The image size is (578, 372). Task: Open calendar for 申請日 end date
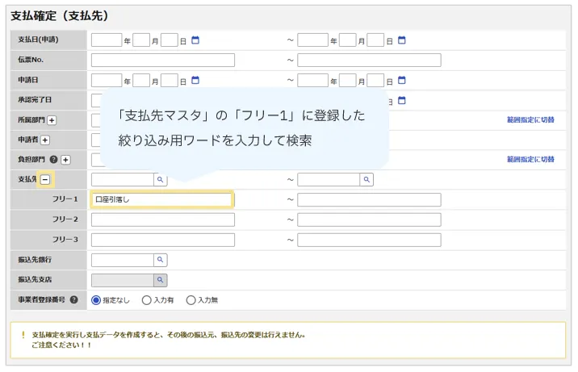point(402,80)
